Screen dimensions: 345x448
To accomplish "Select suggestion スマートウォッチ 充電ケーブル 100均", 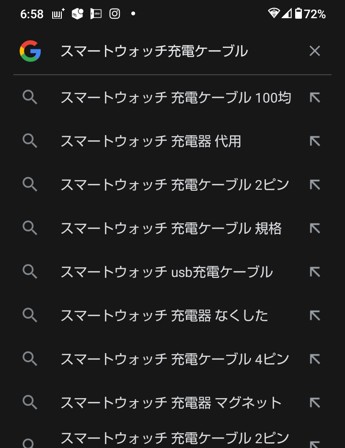I will click(x=175, y=98).
